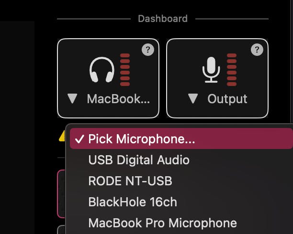Choose BlackHole 16ch input device
Viewport: 293px width, 234px height.
click(133, 202)
